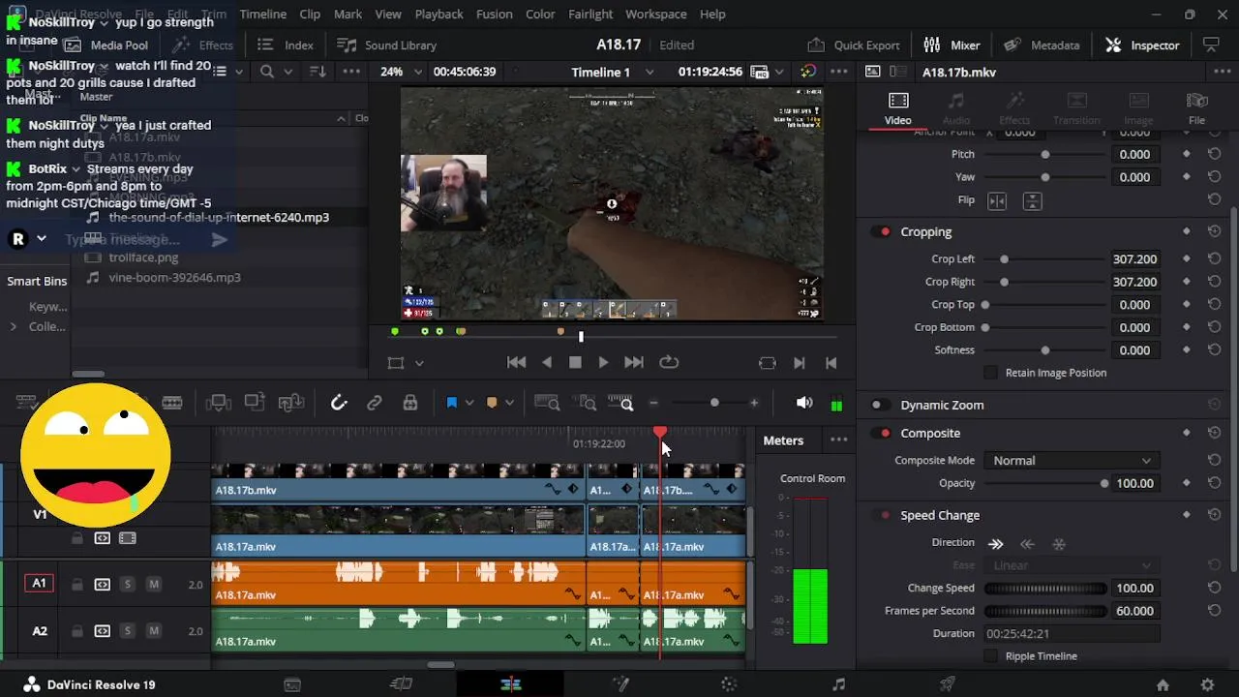Open the transform overlay dropdown arrow
The image size is (1239, 697).
419,363
